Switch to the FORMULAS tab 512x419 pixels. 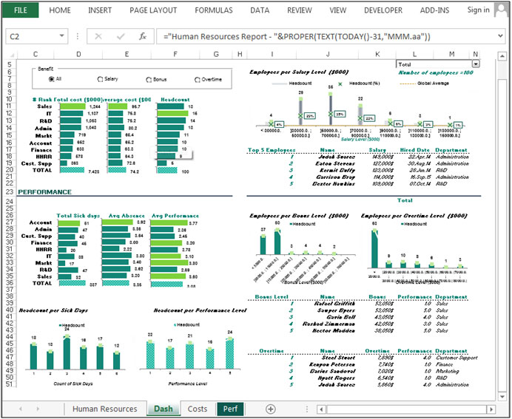[x=214, y=10]
